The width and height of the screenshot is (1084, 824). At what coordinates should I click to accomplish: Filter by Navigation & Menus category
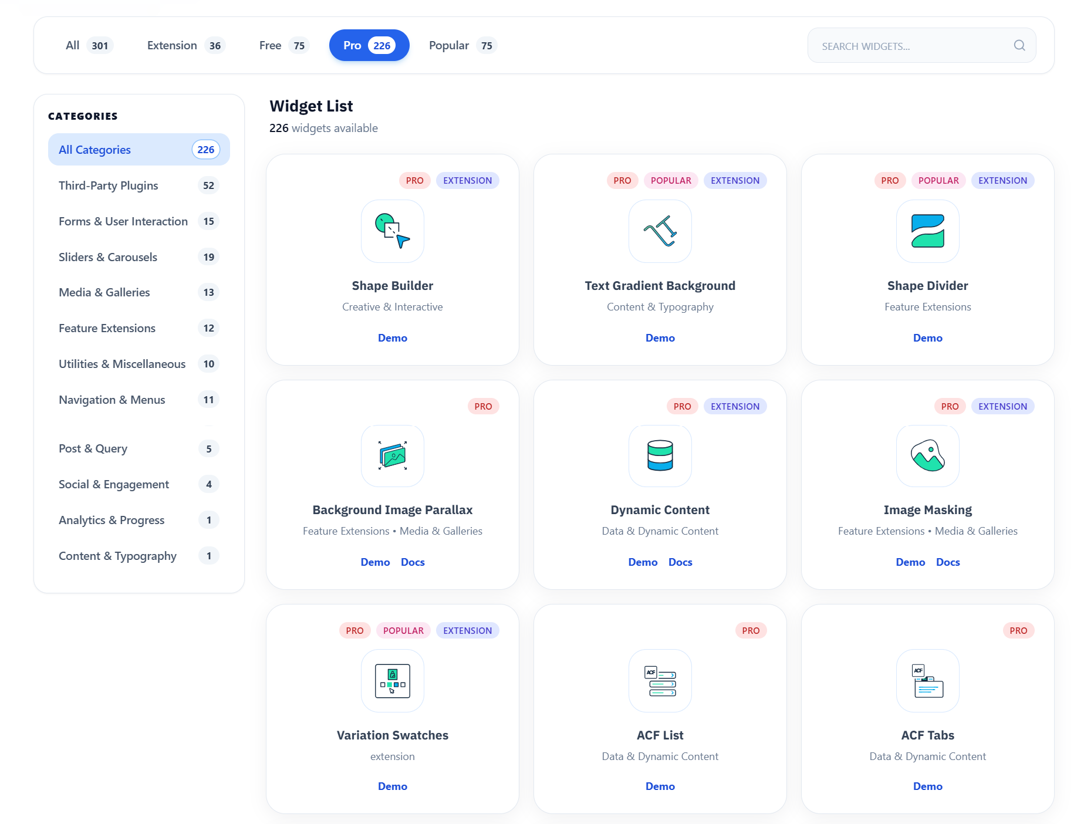pos(139,400)
